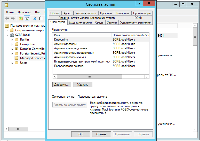Click the Добавить... button
Viewport: 200px width, 141px height.
click(62, 85)
